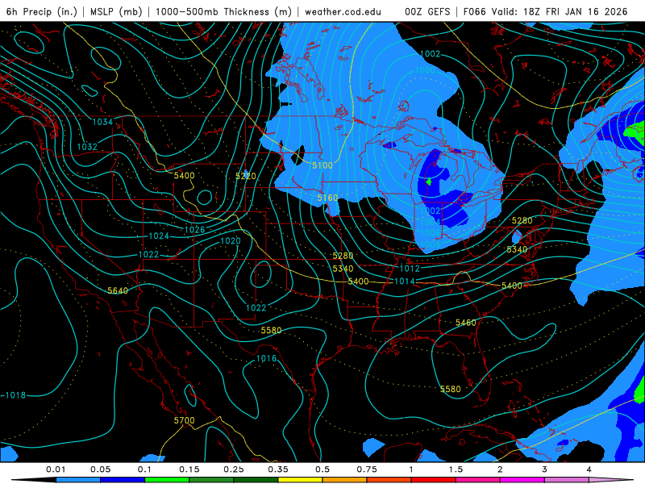The height and width of the screenshot is (484, 645).
Task: Click the dark blue 0.05 legend swatch
Action: pyautogui.click(x=123, y=480)
